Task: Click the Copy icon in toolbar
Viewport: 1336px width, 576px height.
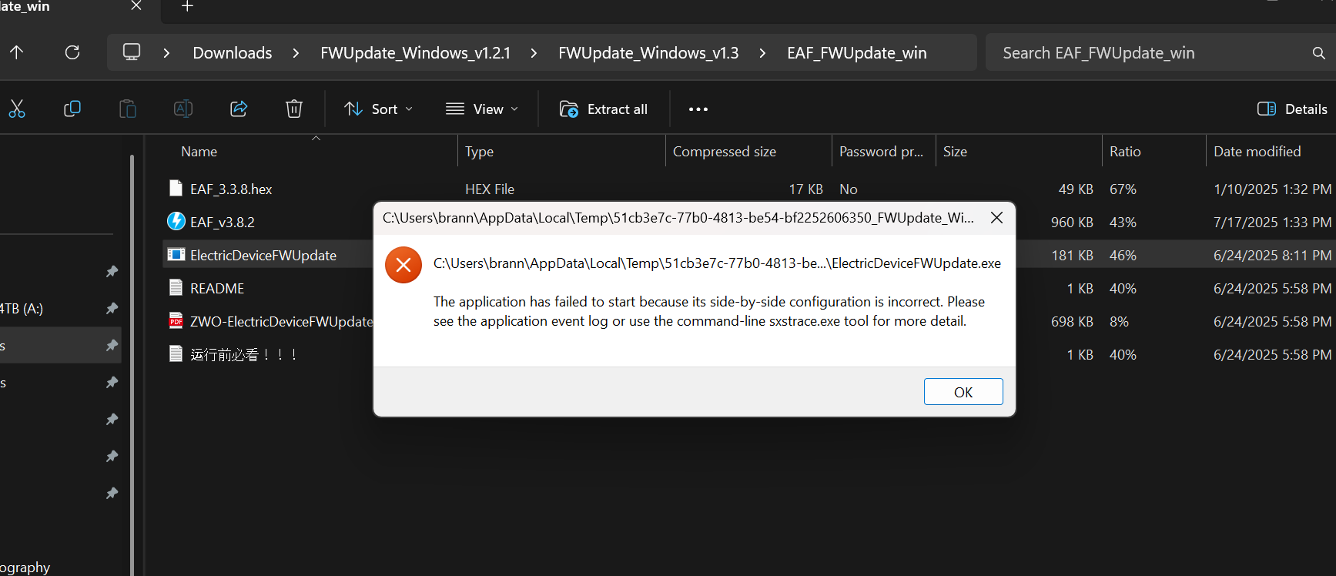Action: pyautogui.click(x=72, y=109)
